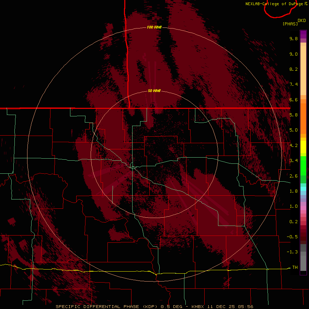This screenshot has height=309, width=309.
Task: Click the -0.5 legend value
Action: (292, 237)
